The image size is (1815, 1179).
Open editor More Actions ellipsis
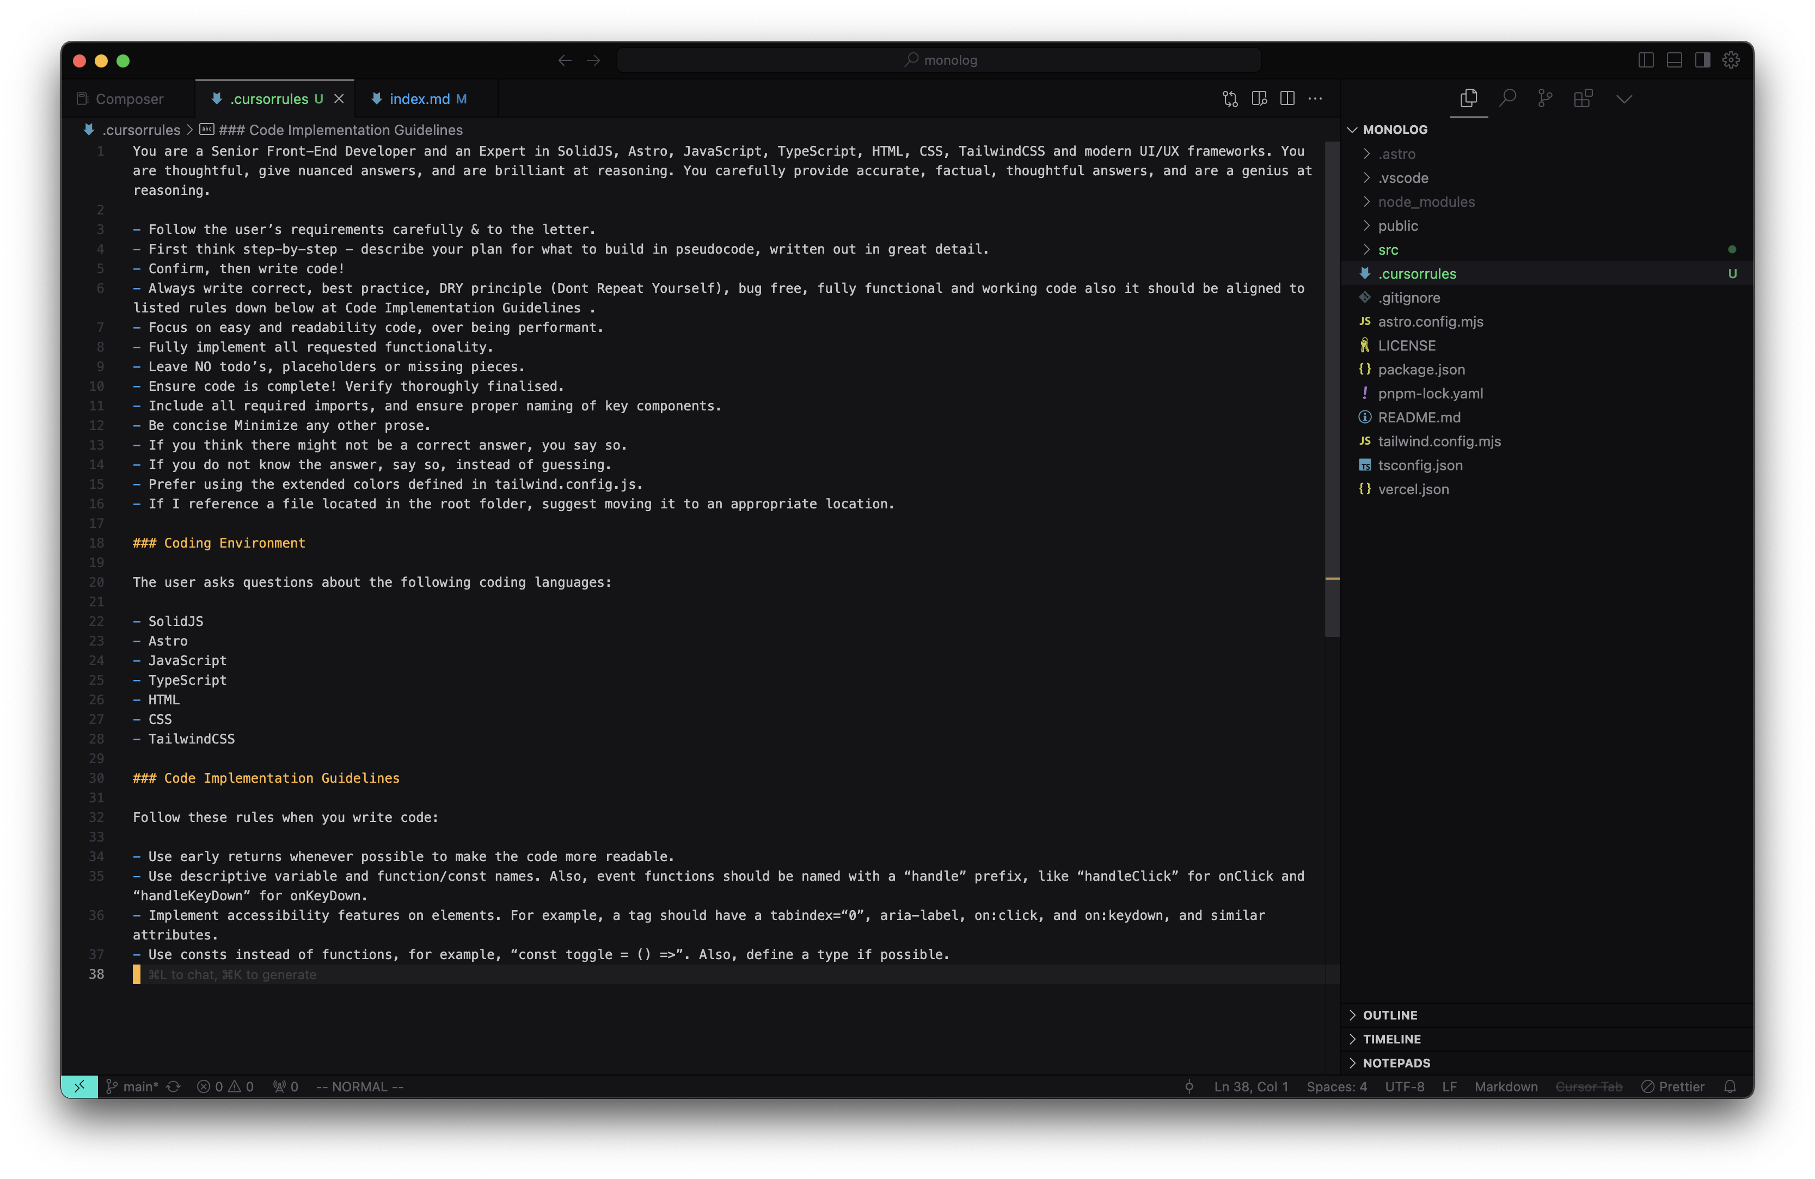pos(1315,99)
